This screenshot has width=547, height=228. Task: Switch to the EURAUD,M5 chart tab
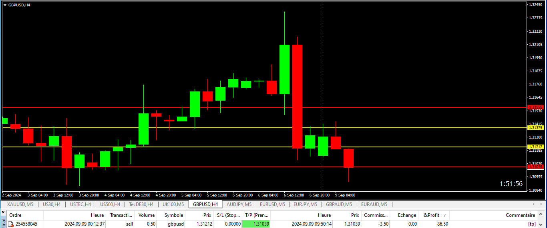click(374, 204)
